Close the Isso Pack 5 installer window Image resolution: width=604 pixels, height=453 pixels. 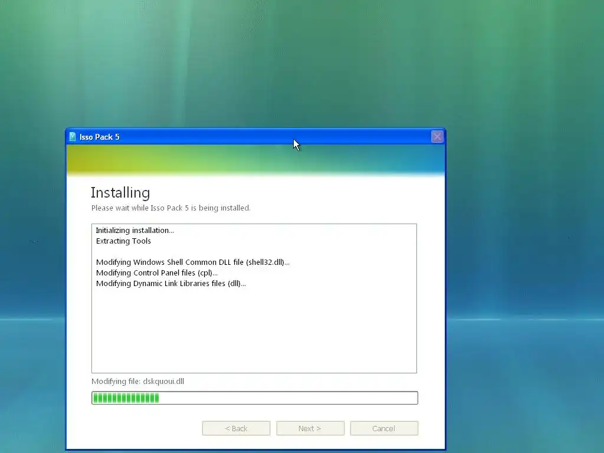[x=437, y=136]
